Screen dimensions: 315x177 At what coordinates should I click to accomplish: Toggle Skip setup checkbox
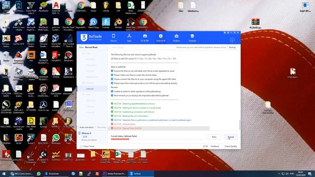point(95,127)
